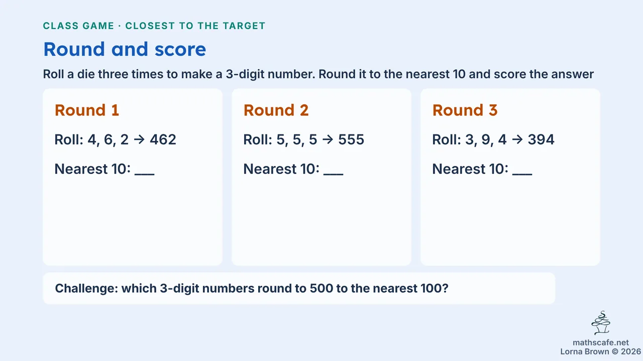Select the roll 4, 6, 2 → 462 text
This screenshot has width=643, height=361.
point(116,139)
